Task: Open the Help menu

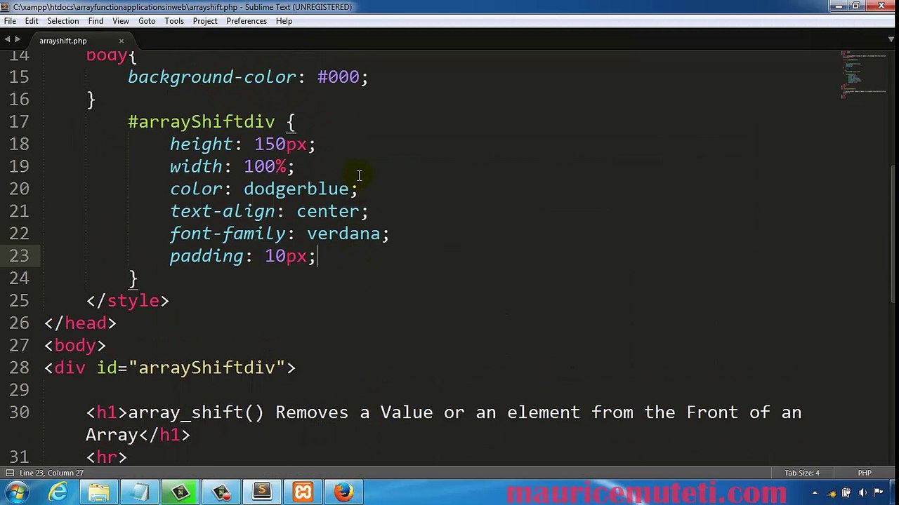Action: tap(284, 21)
